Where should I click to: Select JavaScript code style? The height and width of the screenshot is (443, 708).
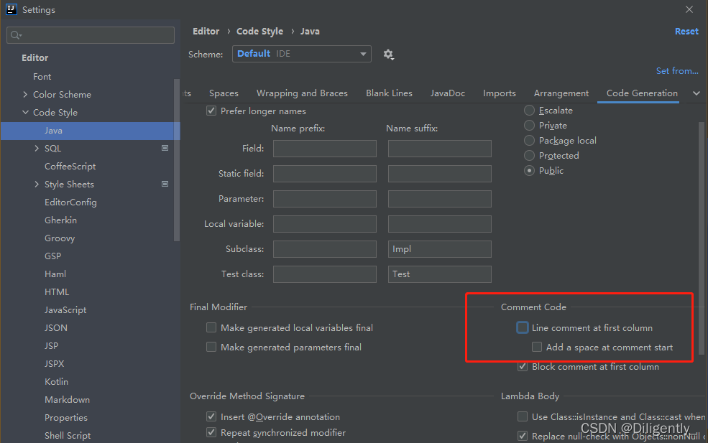(x=65, y=310)
